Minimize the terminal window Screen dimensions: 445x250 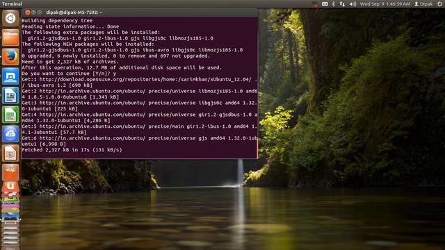point(33,12)
